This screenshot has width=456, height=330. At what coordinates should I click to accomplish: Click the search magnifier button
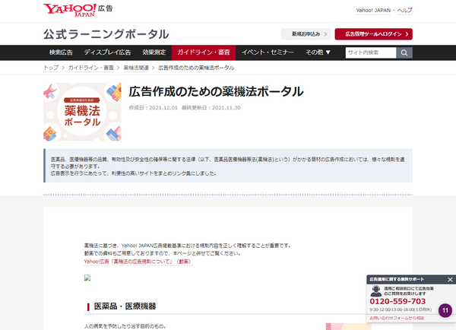tap(404, 52)
